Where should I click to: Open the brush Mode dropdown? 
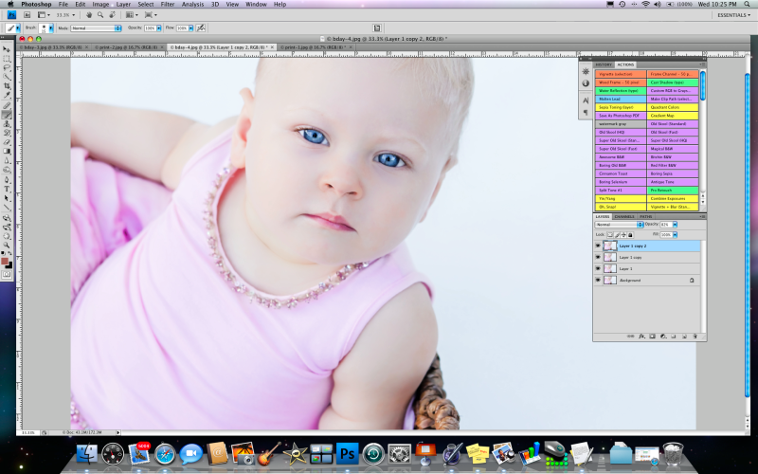coord(95,28)
